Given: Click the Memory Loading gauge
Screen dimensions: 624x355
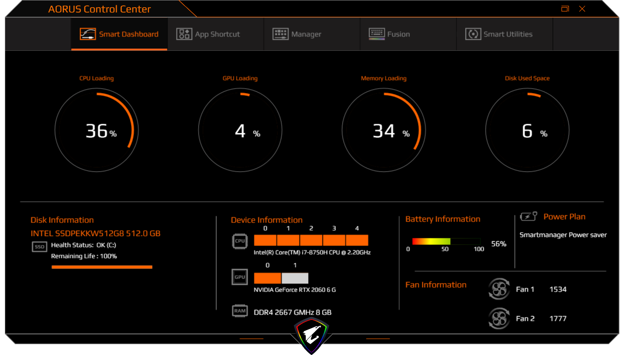Looking at the screenshot, I should click(x=384, y=130).
